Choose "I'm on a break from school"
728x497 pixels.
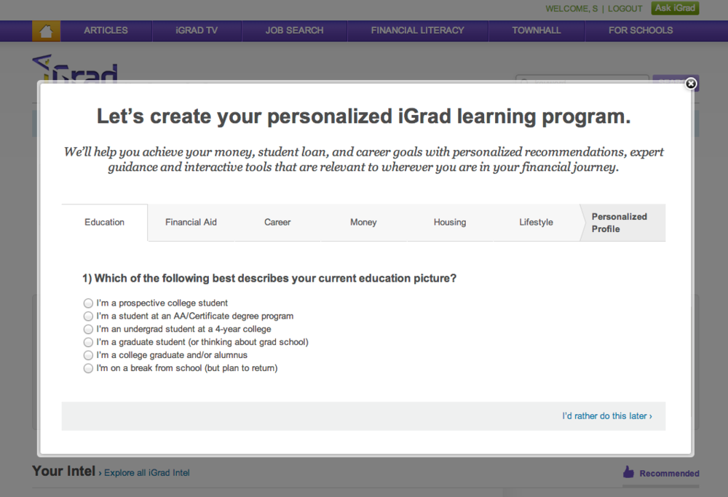[88, 368]
